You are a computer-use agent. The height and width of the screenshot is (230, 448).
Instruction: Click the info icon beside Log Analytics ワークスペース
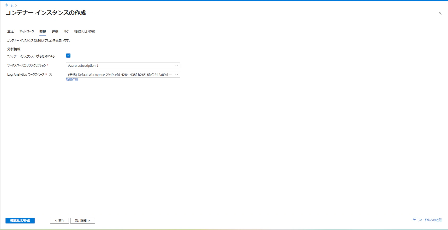[51, 75]
